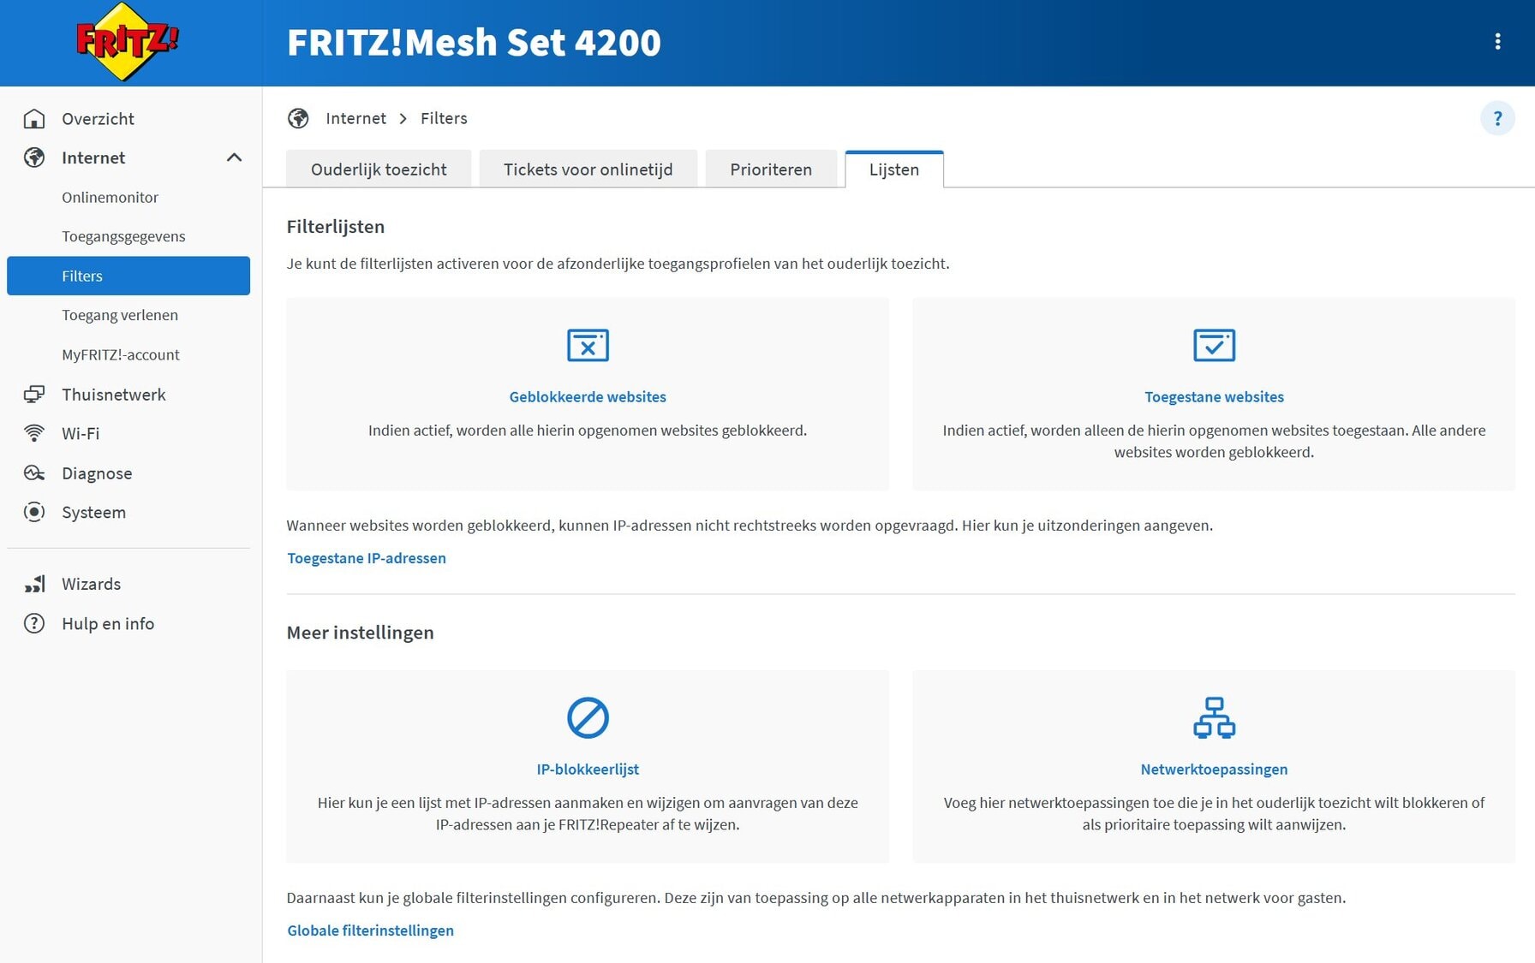Click the help question mark icon

(1497, 118)
